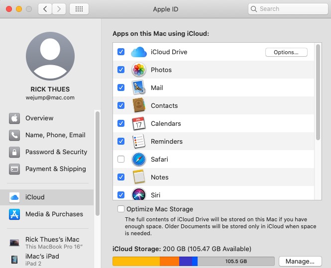This screenshot has width=331, height=268.
Task: Toggle the Calendars checkbox
Action: (x=121, y=123)
